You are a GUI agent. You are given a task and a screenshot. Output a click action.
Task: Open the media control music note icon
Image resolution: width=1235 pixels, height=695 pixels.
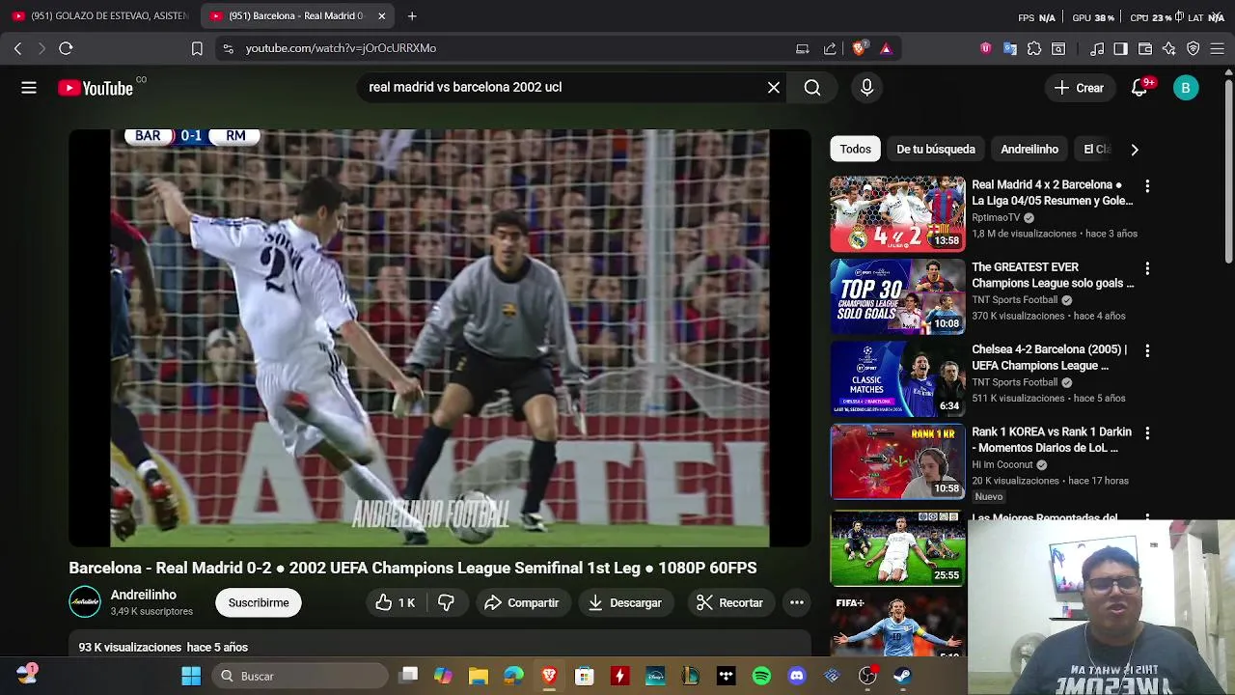[x=1097, y=48]
